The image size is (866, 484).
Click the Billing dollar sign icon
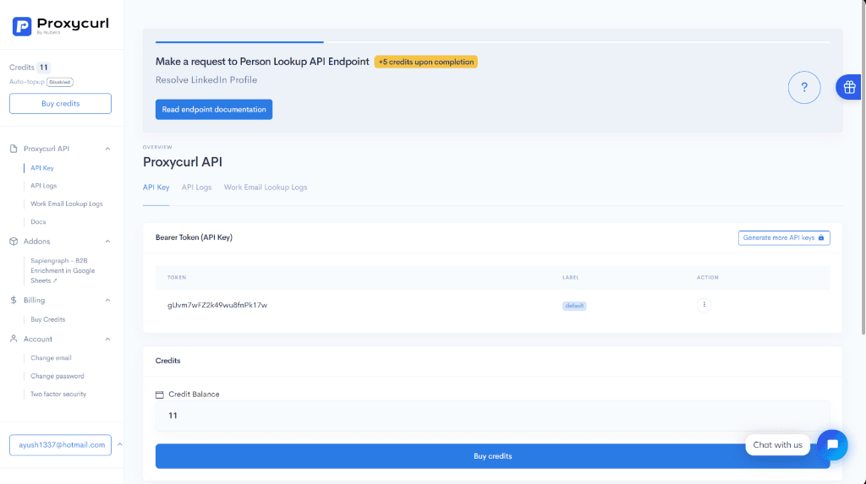point(14,300)
